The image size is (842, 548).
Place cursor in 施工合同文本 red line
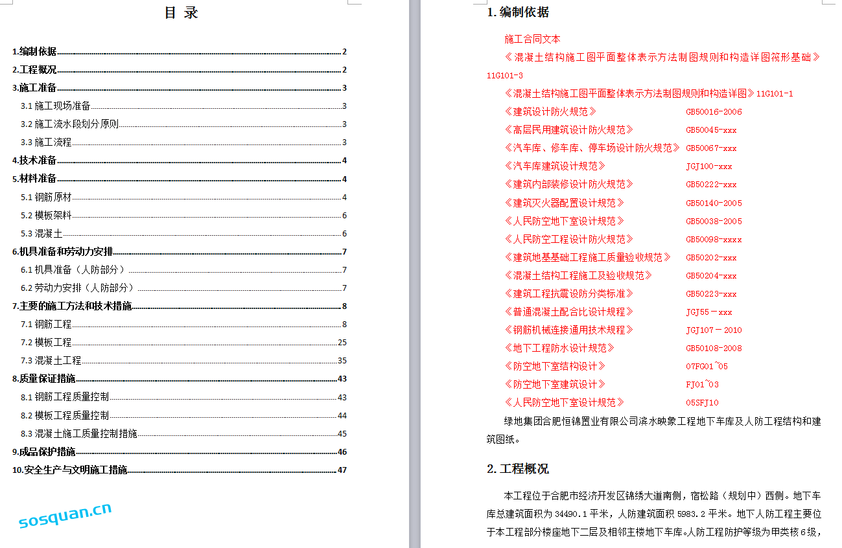[x=532, y=40]
